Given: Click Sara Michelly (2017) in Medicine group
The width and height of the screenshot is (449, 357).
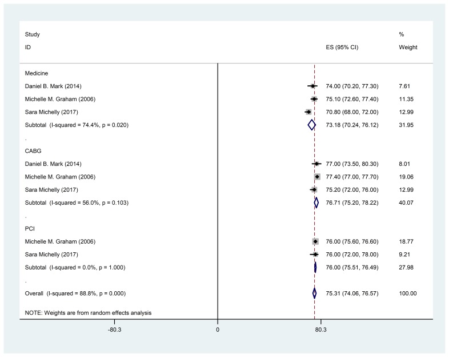Looking at the screenshot, I should coord(51,112).
